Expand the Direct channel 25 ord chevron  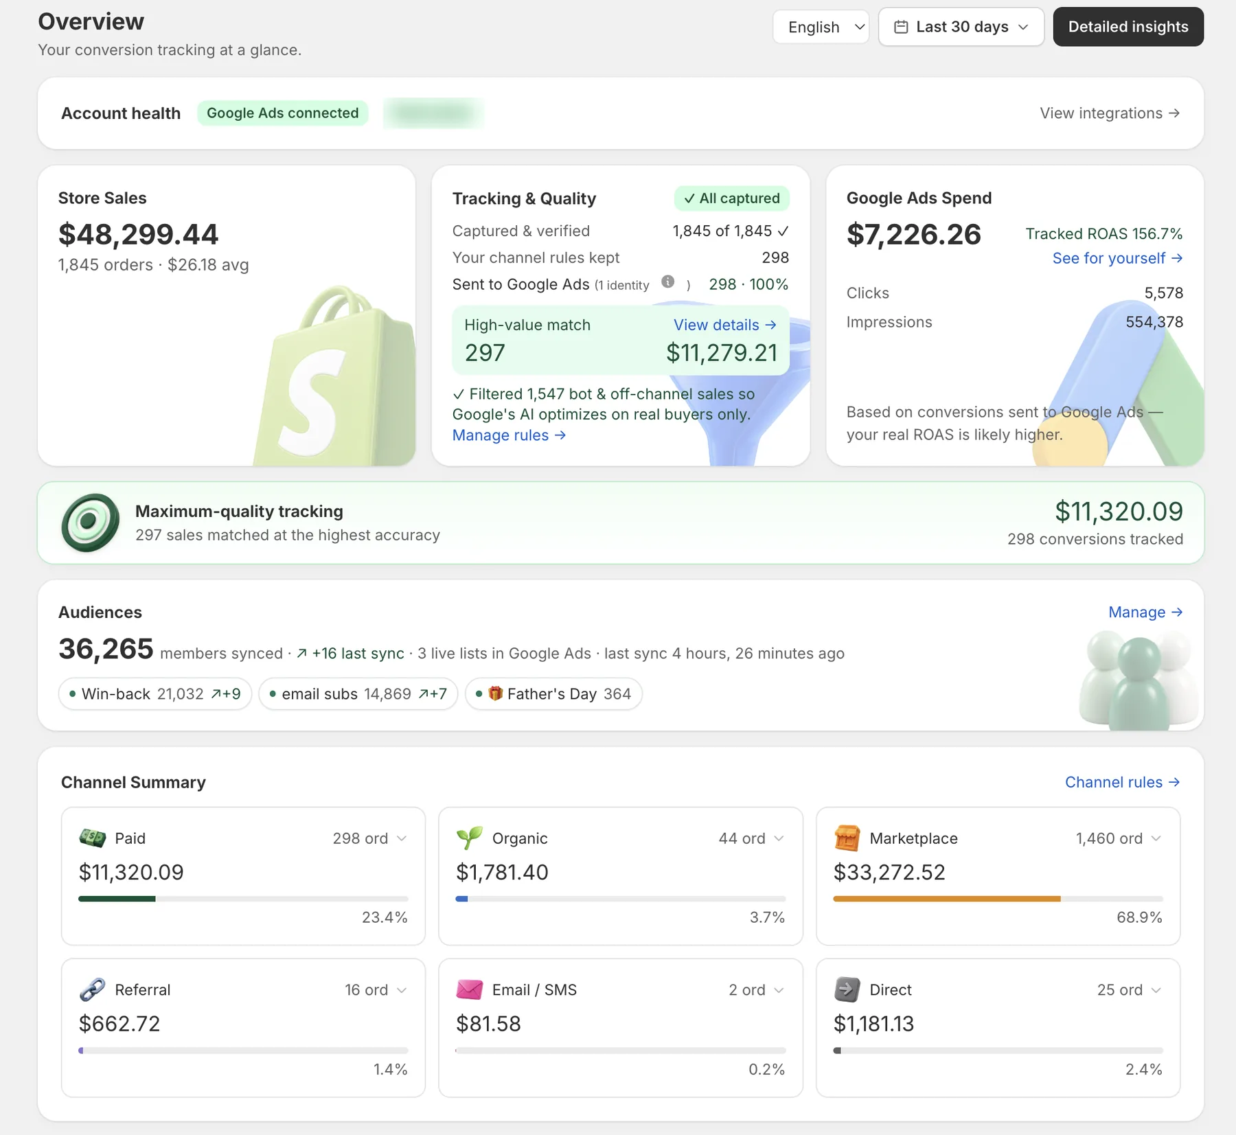point(1156,990)
